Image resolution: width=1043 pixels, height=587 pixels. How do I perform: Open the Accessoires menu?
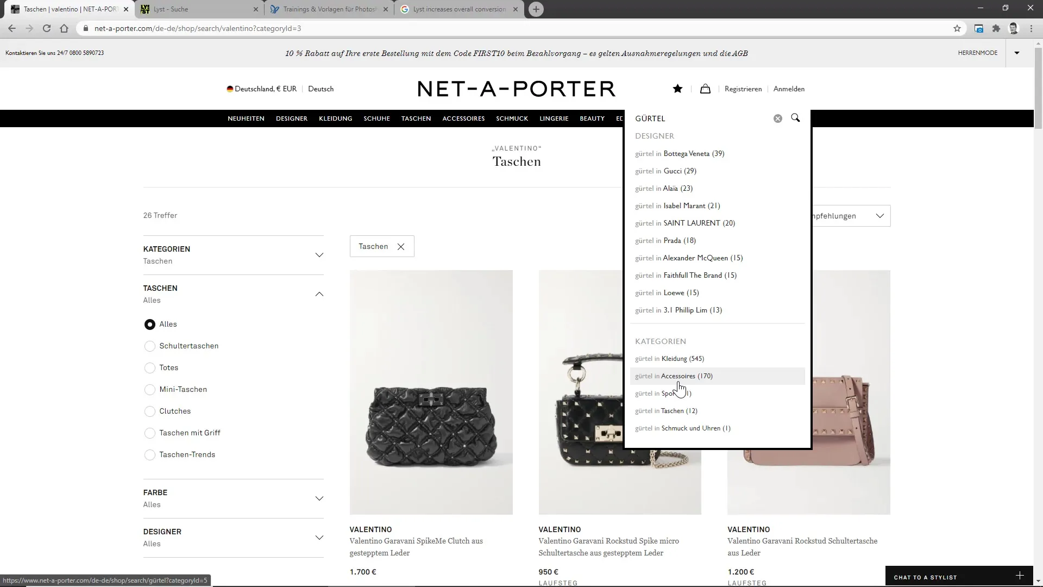click(463, 118)
